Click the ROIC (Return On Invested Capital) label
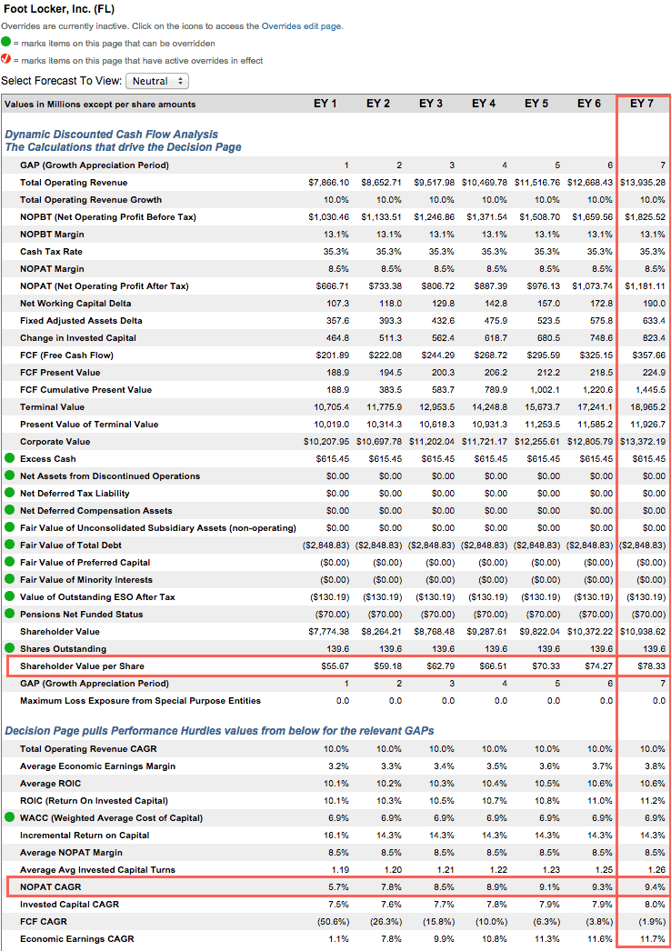Image resolution: width=671 pixels, height=951 pixels. [94, 801]
